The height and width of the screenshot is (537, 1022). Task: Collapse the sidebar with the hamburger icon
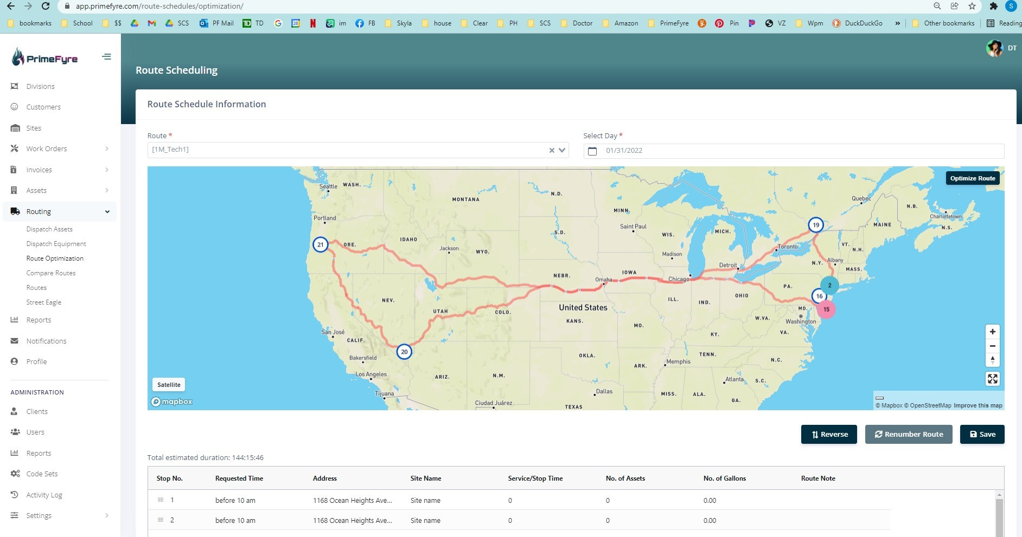click(106, 57)
